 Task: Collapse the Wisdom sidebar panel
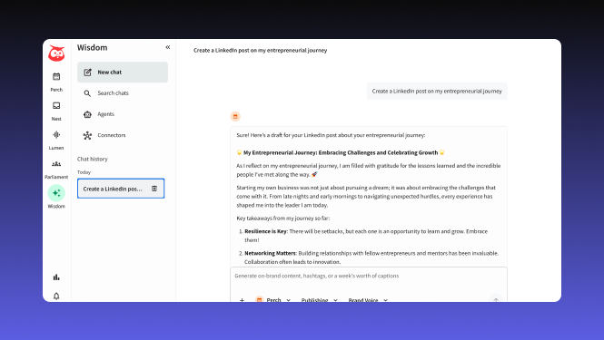(x=167, y=47)
